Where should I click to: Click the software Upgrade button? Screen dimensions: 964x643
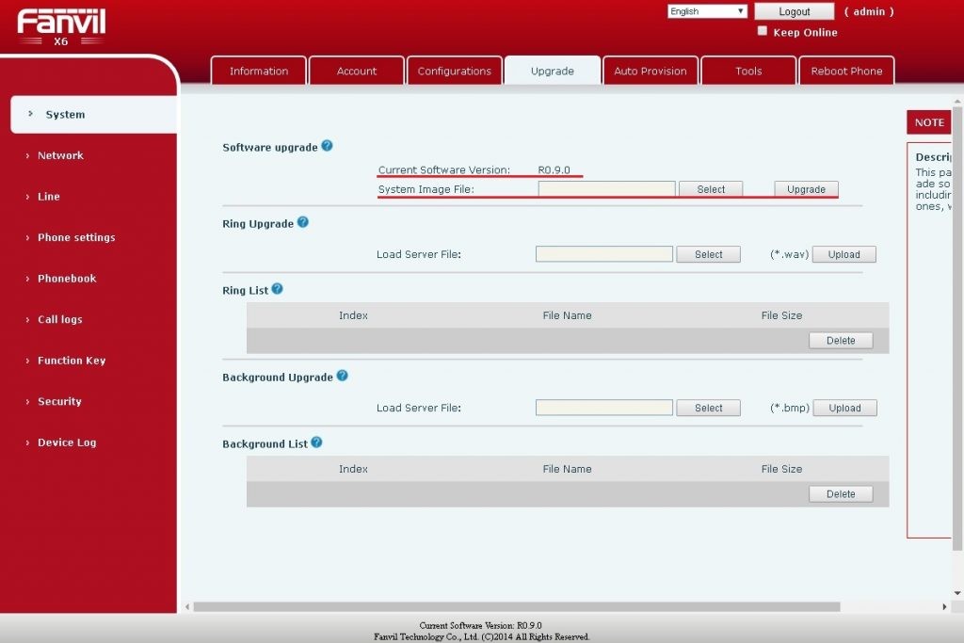pyautogui.click(x=806, y=189)
